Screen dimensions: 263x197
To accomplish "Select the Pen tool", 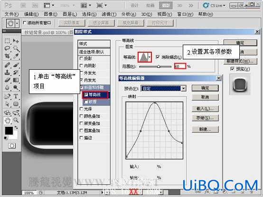I will [7, 96].
